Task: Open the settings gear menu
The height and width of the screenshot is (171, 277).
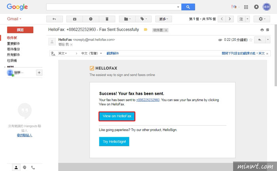Action: 262,19
